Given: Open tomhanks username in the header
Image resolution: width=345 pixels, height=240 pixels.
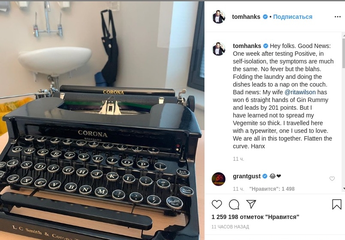Looking at the screenshot, I should coord(246,17).
